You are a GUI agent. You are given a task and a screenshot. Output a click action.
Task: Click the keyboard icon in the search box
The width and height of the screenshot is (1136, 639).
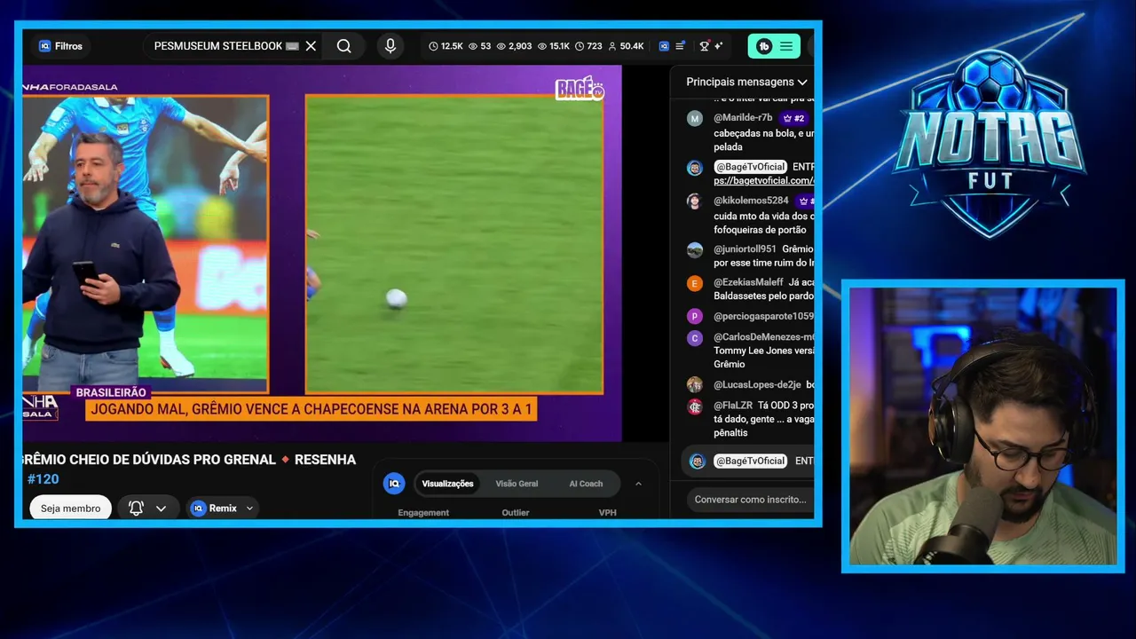(292, 46)
